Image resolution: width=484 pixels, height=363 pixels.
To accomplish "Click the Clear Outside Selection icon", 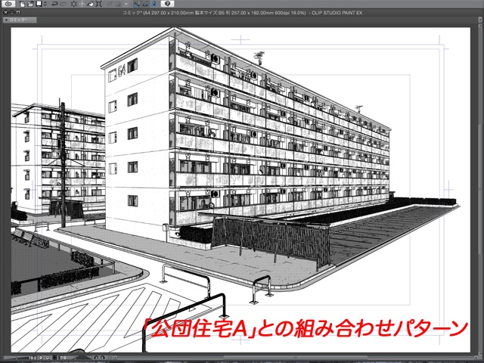I will point(82,4).
